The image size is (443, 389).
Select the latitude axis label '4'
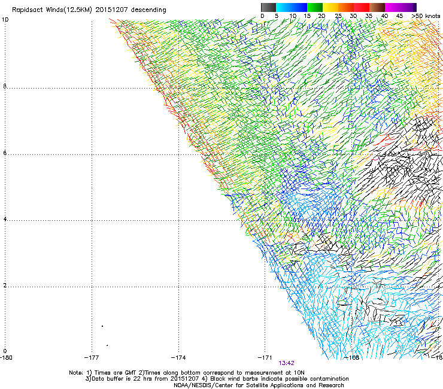(5, 219)
